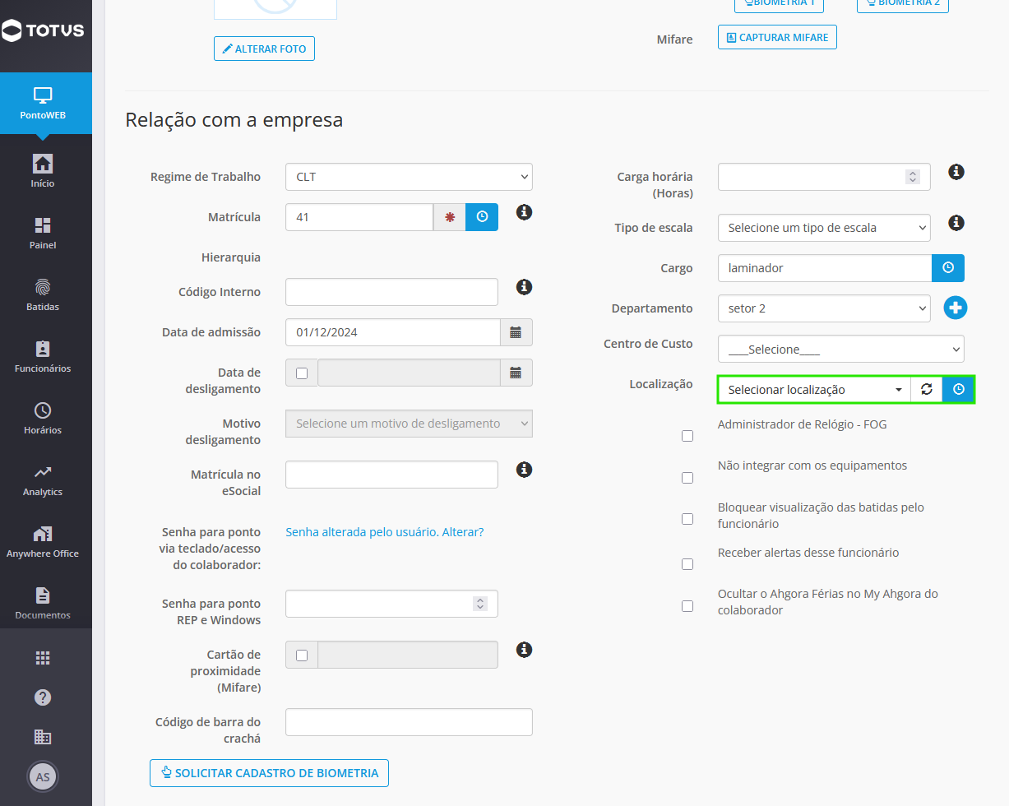Enable the Administrador de Relógio - FOG checkbox
Screen dimensions: 1009x806
687,436
